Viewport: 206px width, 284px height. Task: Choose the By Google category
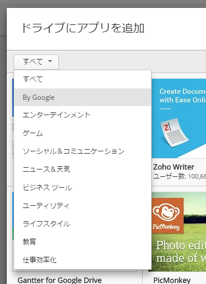83,98
